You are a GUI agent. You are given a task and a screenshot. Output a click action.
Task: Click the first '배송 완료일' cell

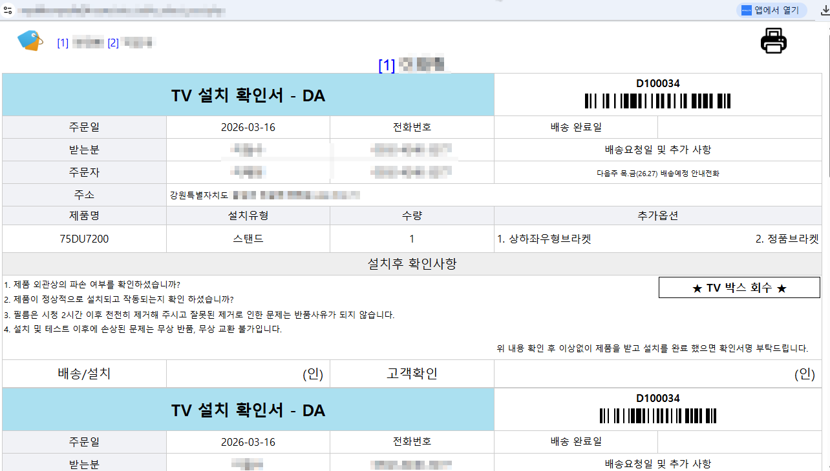pos(576,127)
